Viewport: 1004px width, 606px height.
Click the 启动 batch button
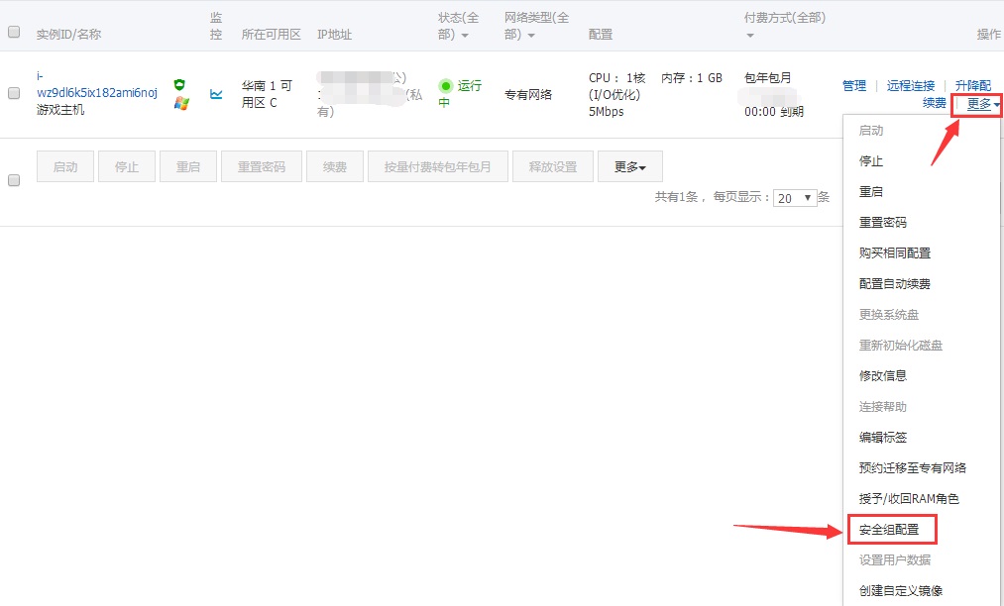pyautogui.click(x=65, y=167)
